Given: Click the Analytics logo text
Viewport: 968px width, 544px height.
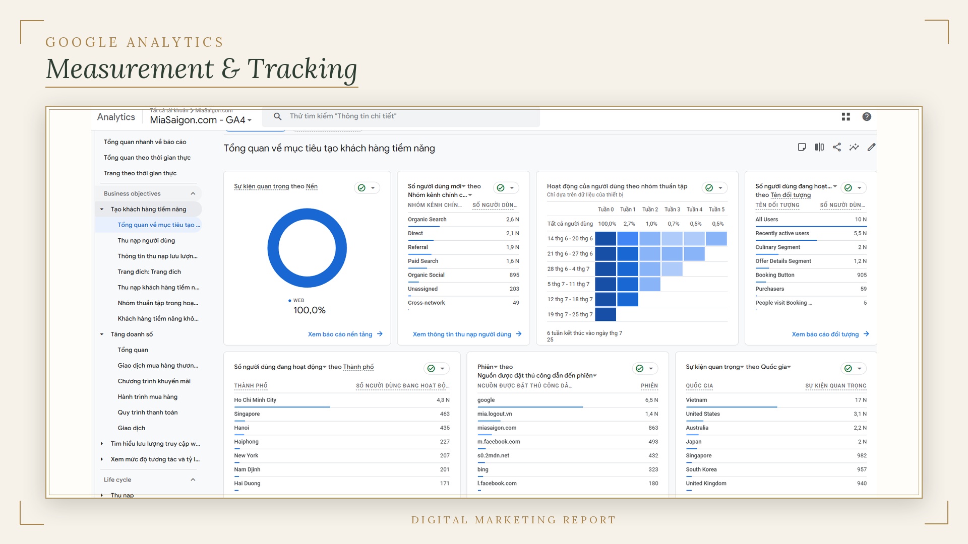Looking at the screenshot, I should (116, 117).
